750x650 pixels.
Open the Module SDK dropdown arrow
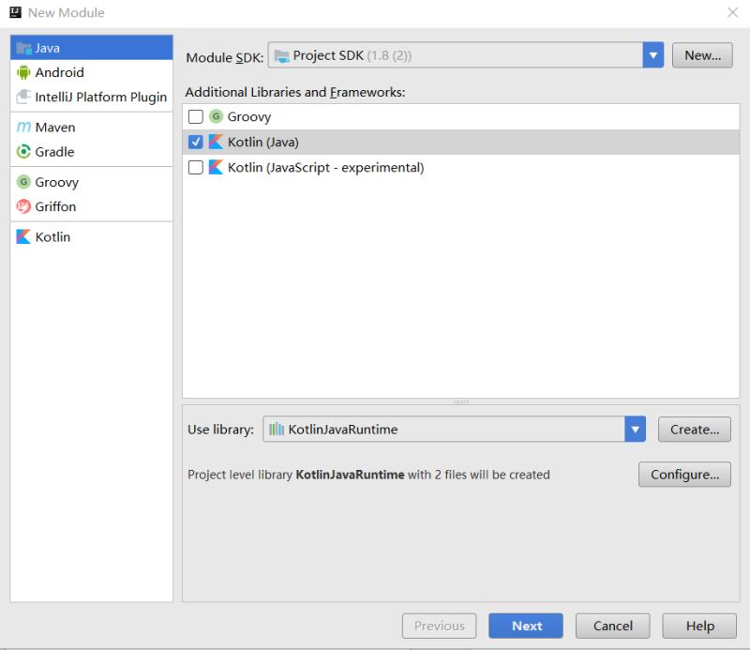coord(652,55)
